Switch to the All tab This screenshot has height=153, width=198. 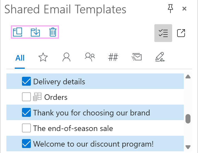[x=20, y=58]
